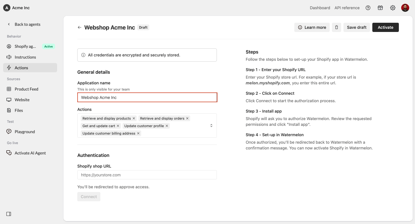The width and height of the screenshot is (415, 224).
Task: Open Activate AI Agent page
Action: [30, 153]
